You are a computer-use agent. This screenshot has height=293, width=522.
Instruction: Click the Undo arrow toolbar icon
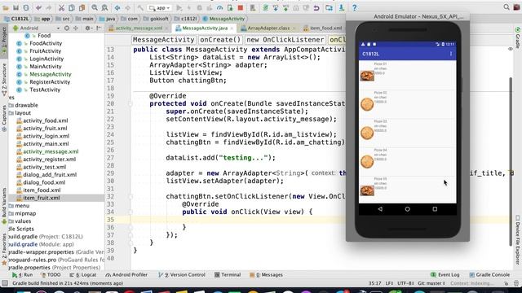39,7
